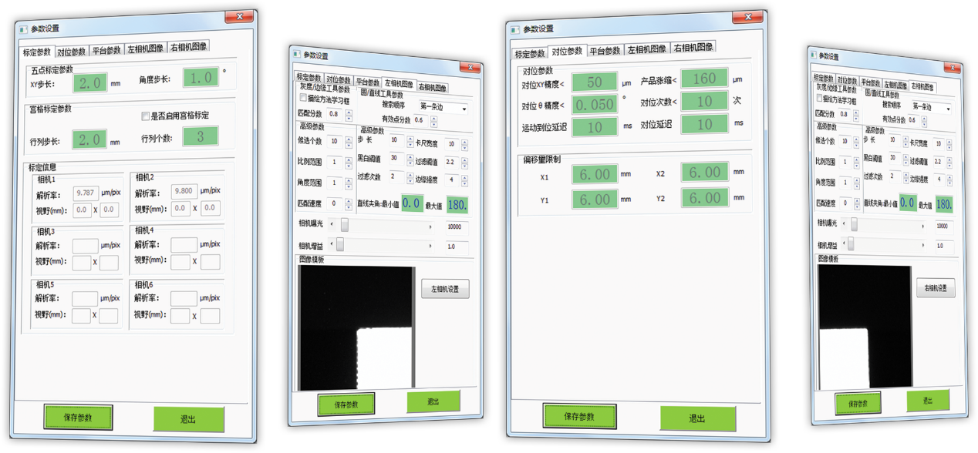Click the X1 offset limit field
978x453 pixels.
point(595,175)
